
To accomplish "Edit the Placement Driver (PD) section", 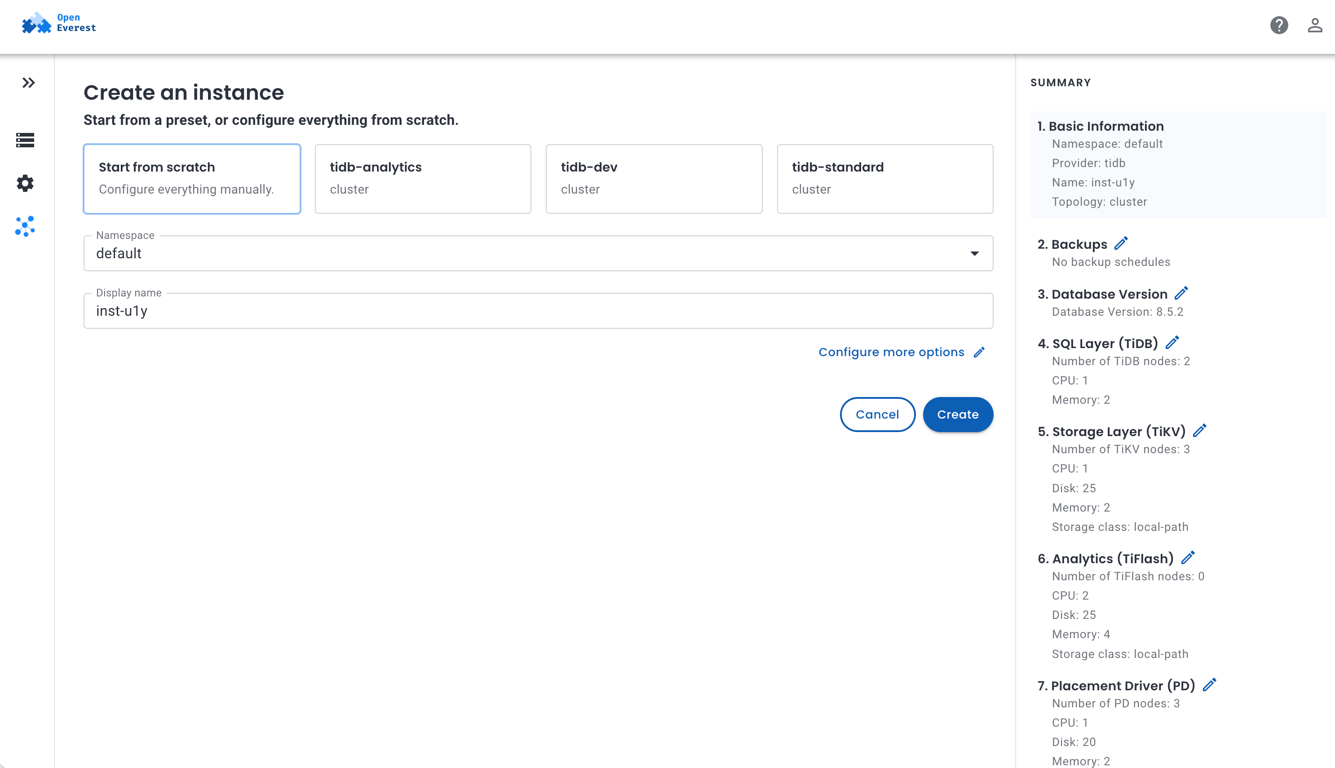I will [1209, 684].
